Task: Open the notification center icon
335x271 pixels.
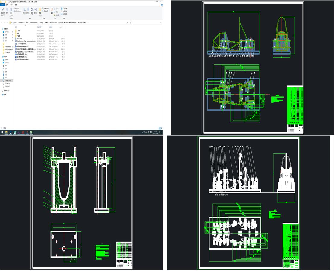Action: [160, 132]
